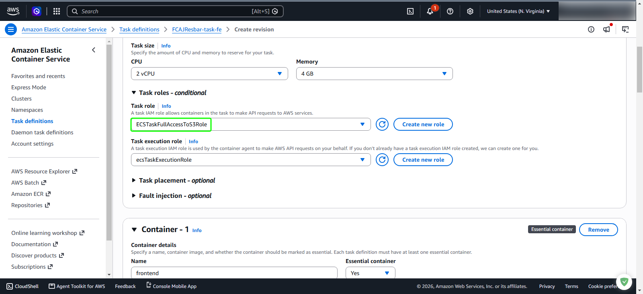Open the Terms link in footer
Viewport: 643px width, 294px height.
click(x=571, y=286)
